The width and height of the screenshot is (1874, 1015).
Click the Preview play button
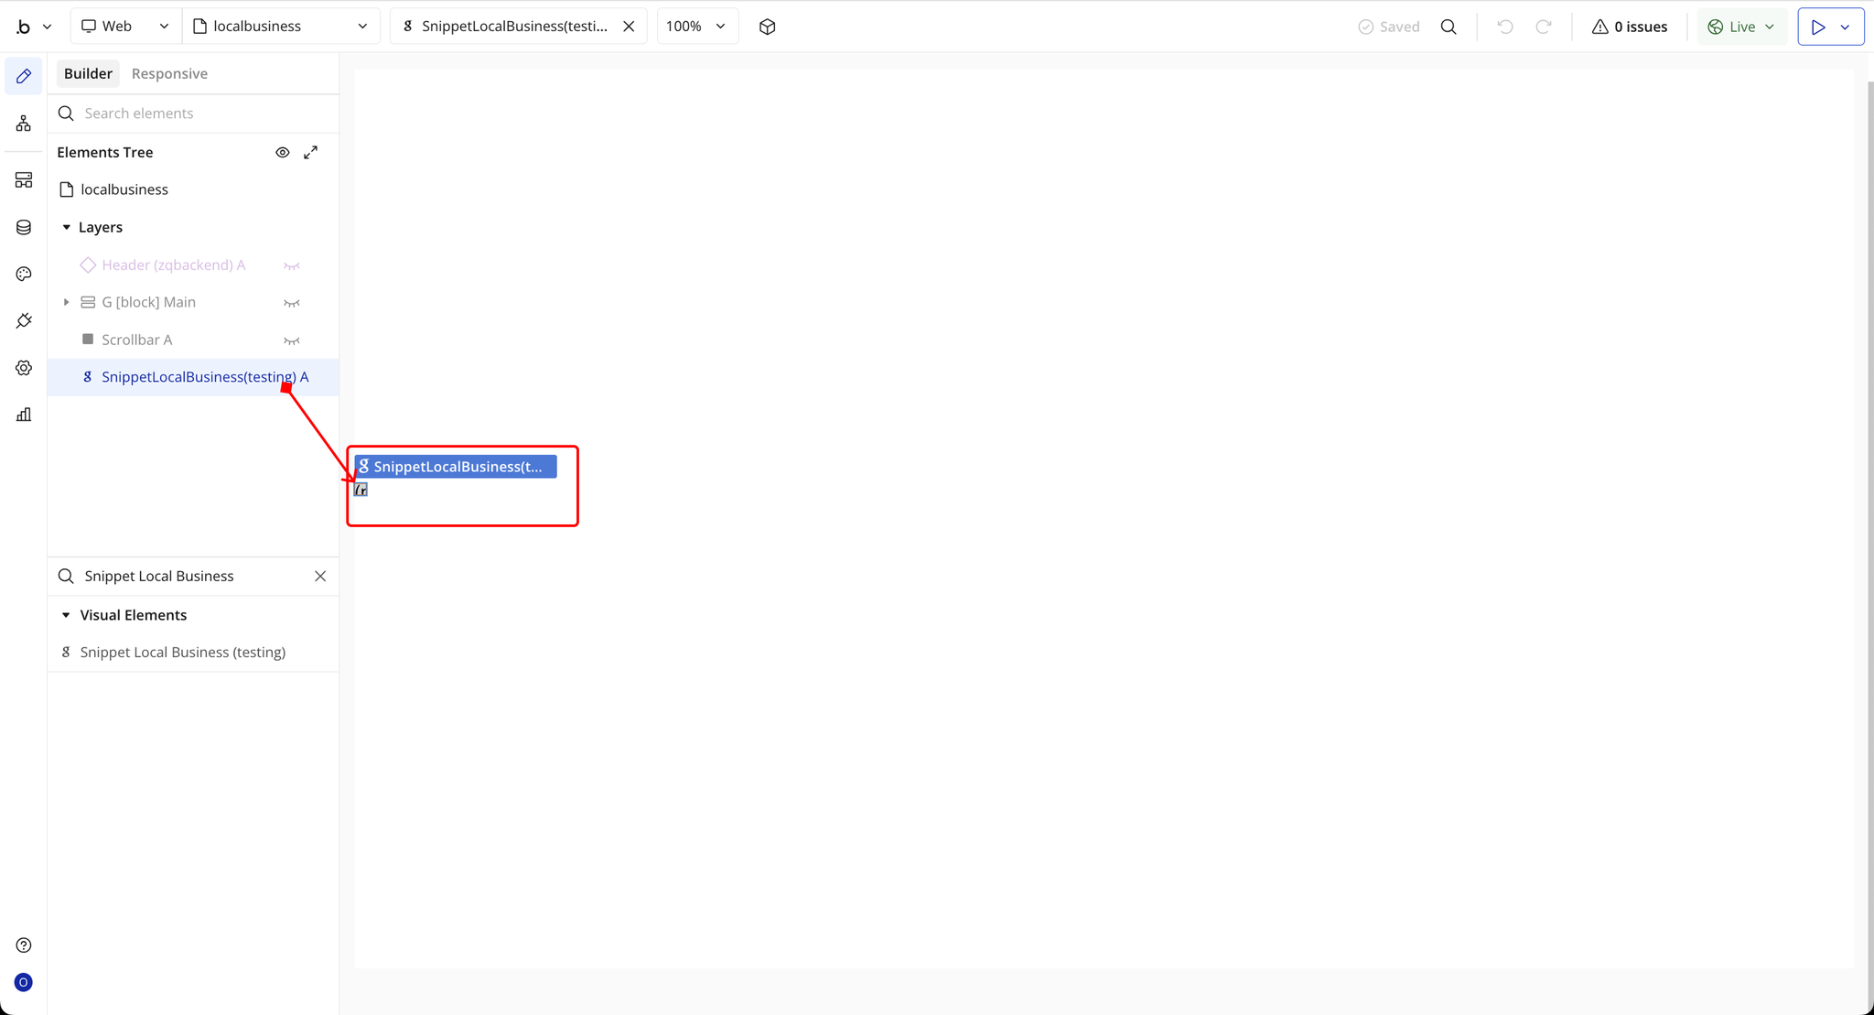1818,27
